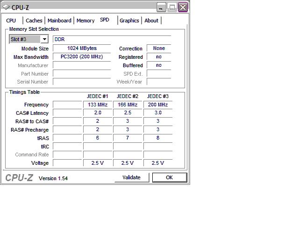Expand the Slot #3 dropdown arrow
This screenshot has height=239, width=299.
tap(44, 39)
